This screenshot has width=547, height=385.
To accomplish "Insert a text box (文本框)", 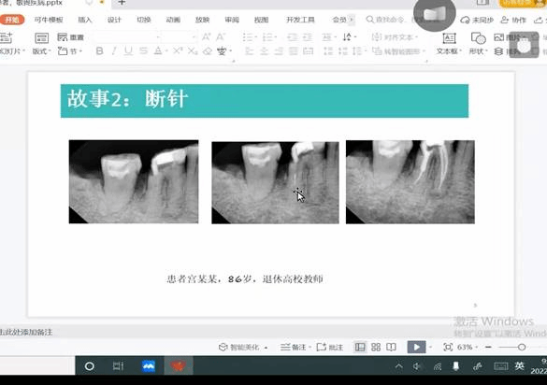I will coord(449,44).
